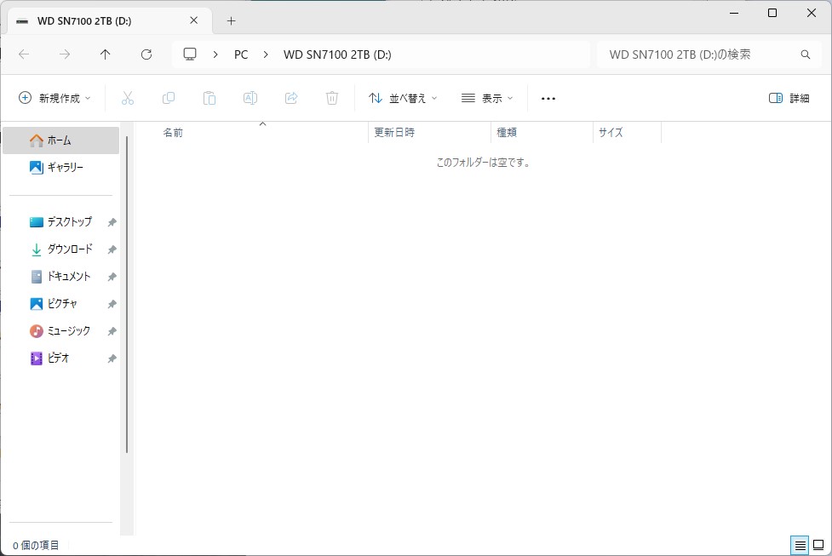Click the PC monitor icon in address bar
Viewport: 832px width, 556px height.
pos(190,54)
